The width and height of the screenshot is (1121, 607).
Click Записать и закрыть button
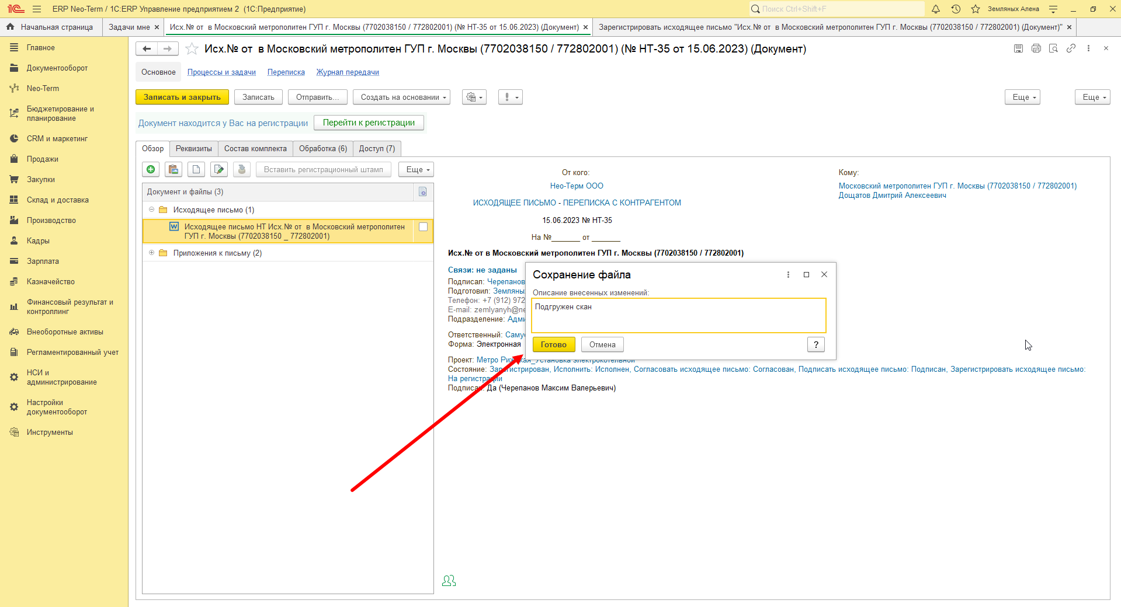point(182,97)
